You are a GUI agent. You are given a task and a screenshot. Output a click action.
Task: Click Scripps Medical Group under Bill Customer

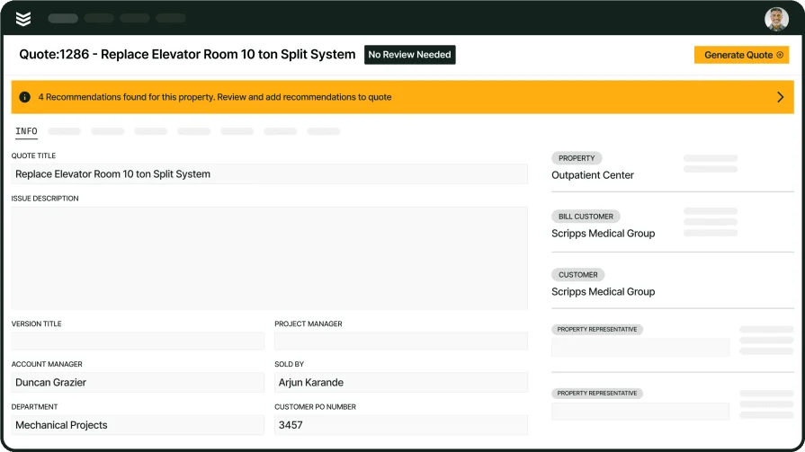pyautogui.click(x=603, y=234)
